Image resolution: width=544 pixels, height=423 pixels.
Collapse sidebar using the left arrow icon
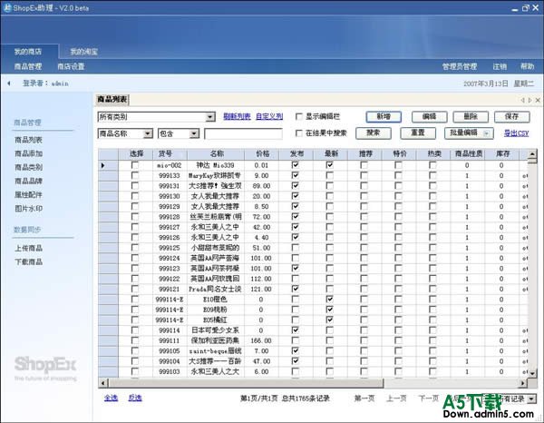pos(10,84)
